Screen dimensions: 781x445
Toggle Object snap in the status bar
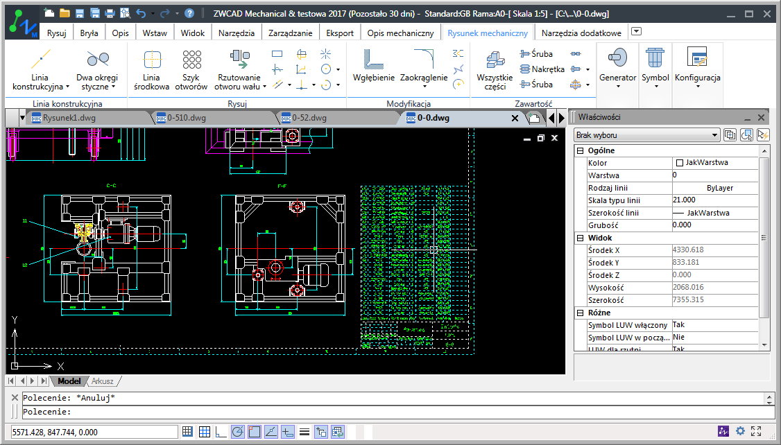(254, 432)
